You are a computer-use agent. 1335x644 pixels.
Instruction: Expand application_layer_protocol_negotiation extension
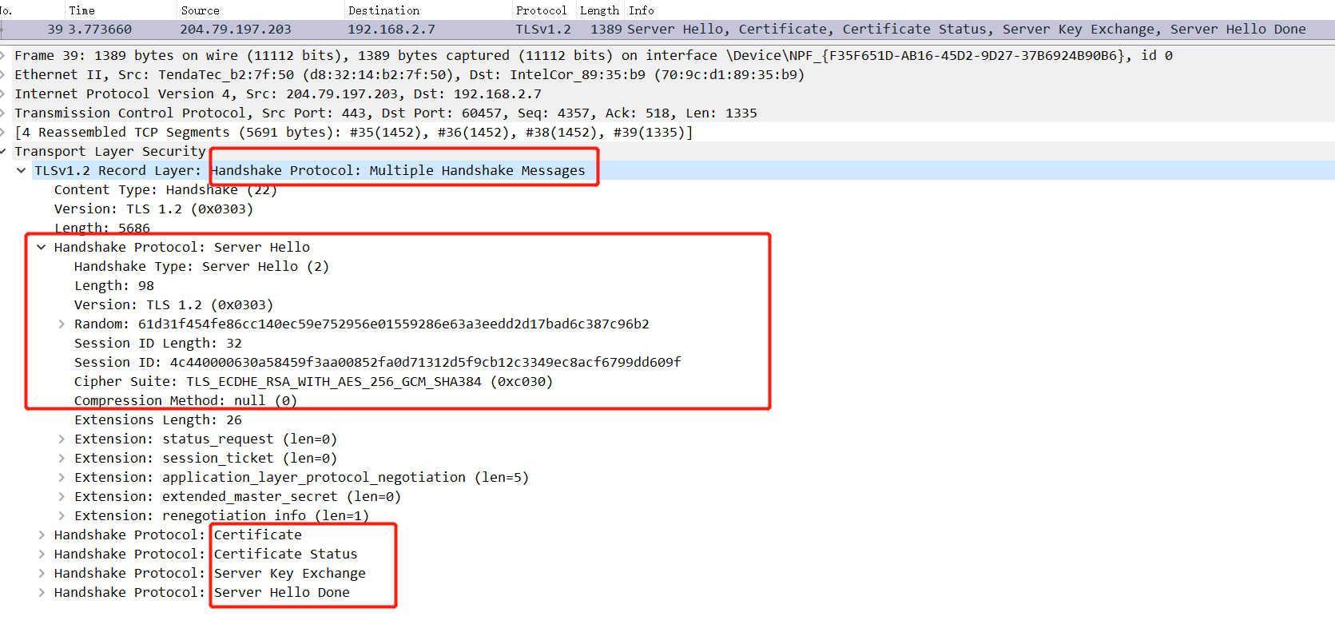(x=62, y=478)
